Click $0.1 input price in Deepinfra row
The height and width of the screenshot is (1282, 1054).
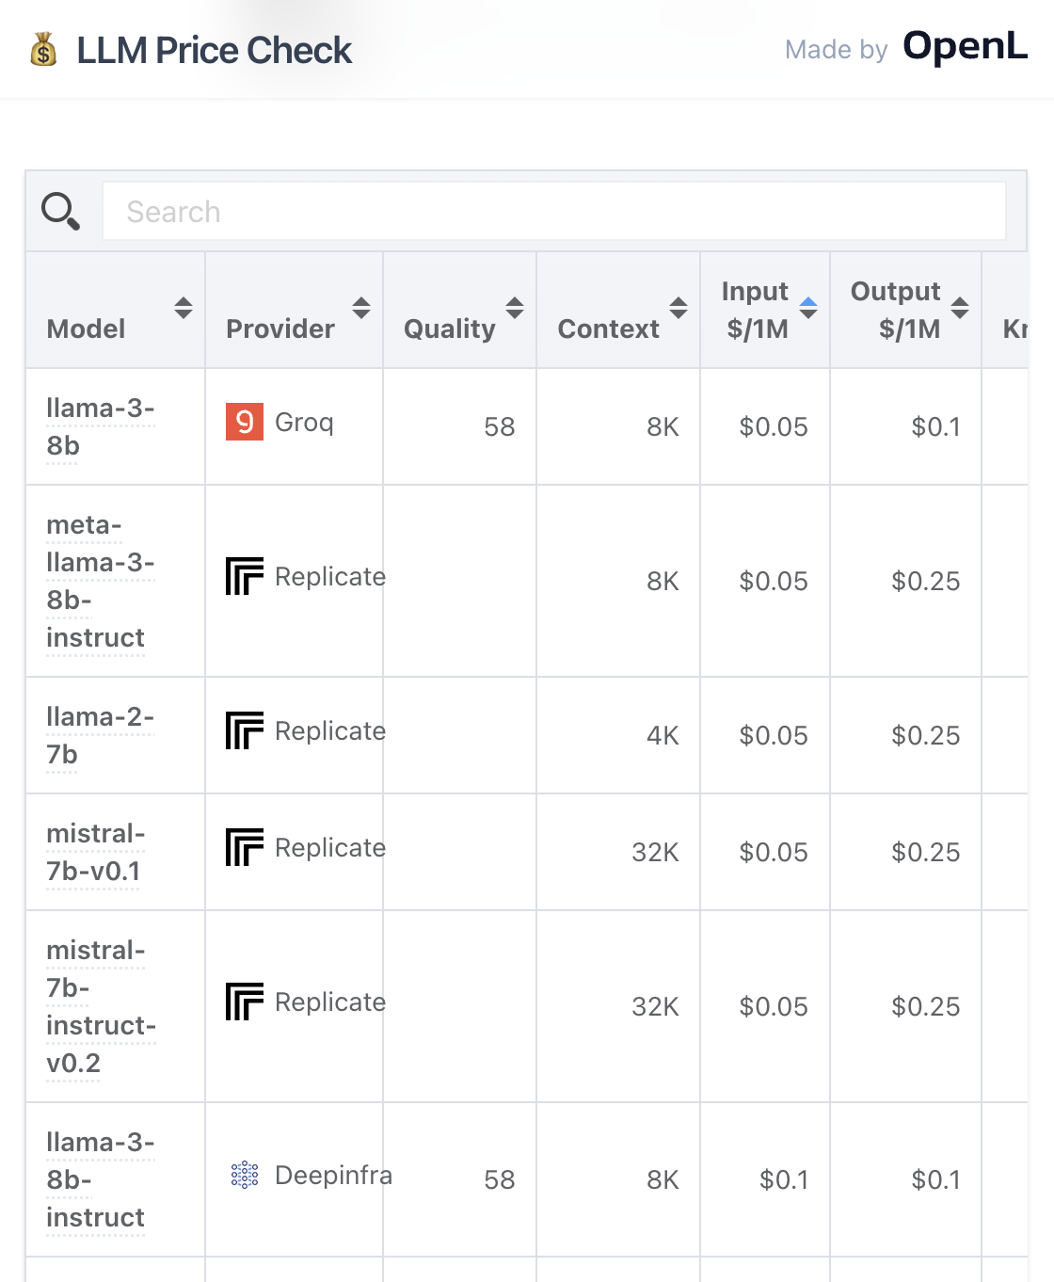pyautogui.click(x=784, y=1179)
